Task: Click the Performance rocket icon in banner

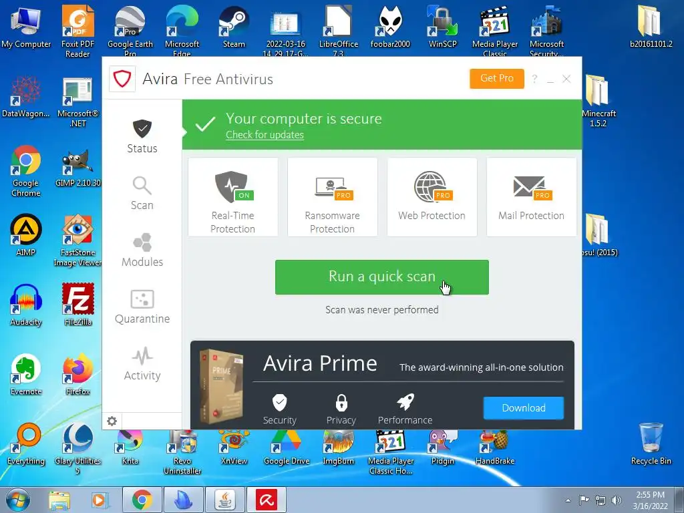Action: click(405, 401)
